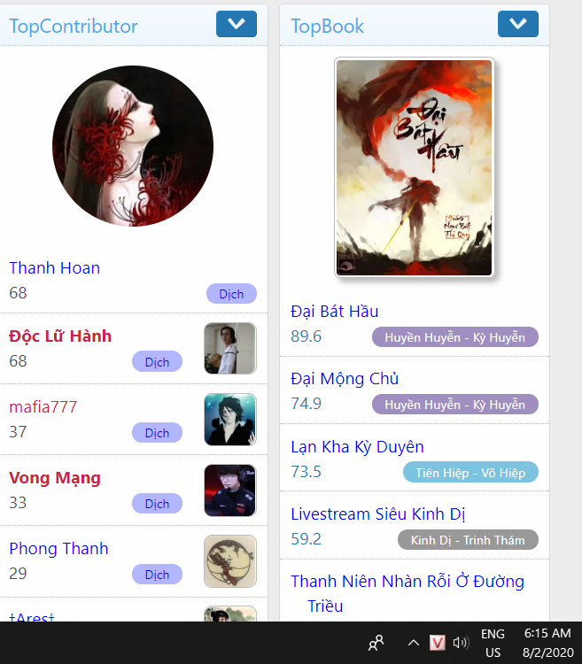
Task: Click Thanh Hoan's circular avatar
Action: 133,146
